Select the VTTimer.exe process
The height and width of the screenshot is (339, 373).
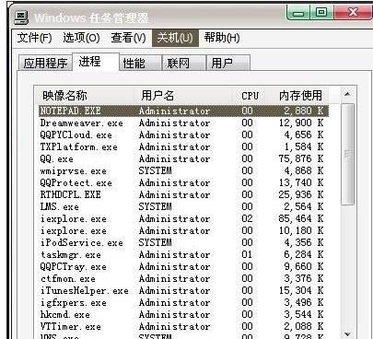pyautogui.click(x=183, y=326)
